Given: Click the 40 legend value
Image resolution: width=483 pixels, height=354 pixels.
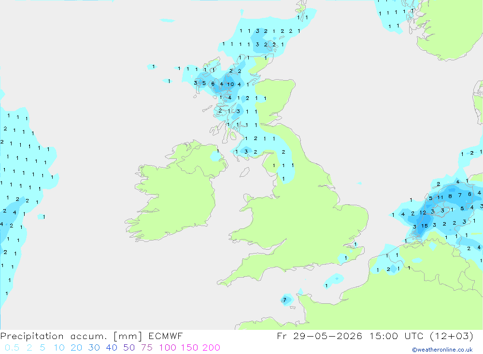Looking at the screenshot, I should click(x=112, y=348).
